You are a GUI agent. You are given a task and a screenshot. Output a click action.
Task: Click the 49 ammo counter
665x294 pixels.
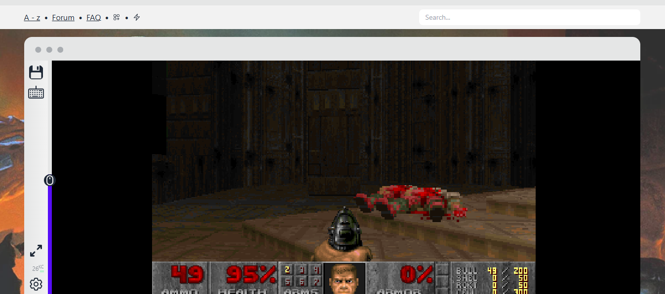(x=187, y=275)
